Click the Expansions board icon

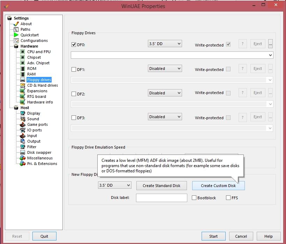coord(23,91)
